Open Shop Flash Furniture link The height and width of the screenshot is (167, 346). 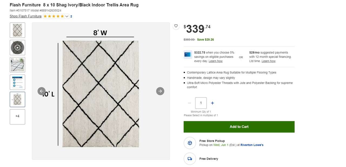click(x=26, y=16)
